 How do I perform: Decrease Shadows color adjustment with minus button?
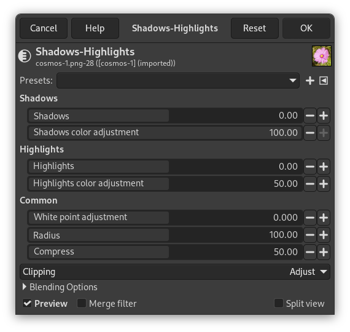(x=310, y=133)
